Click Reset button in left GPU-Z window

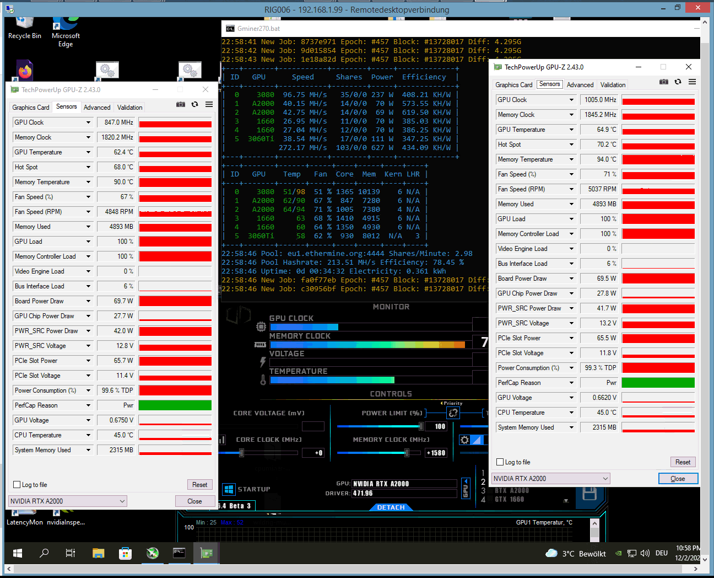pyautogui.click(x=200, y=485)
